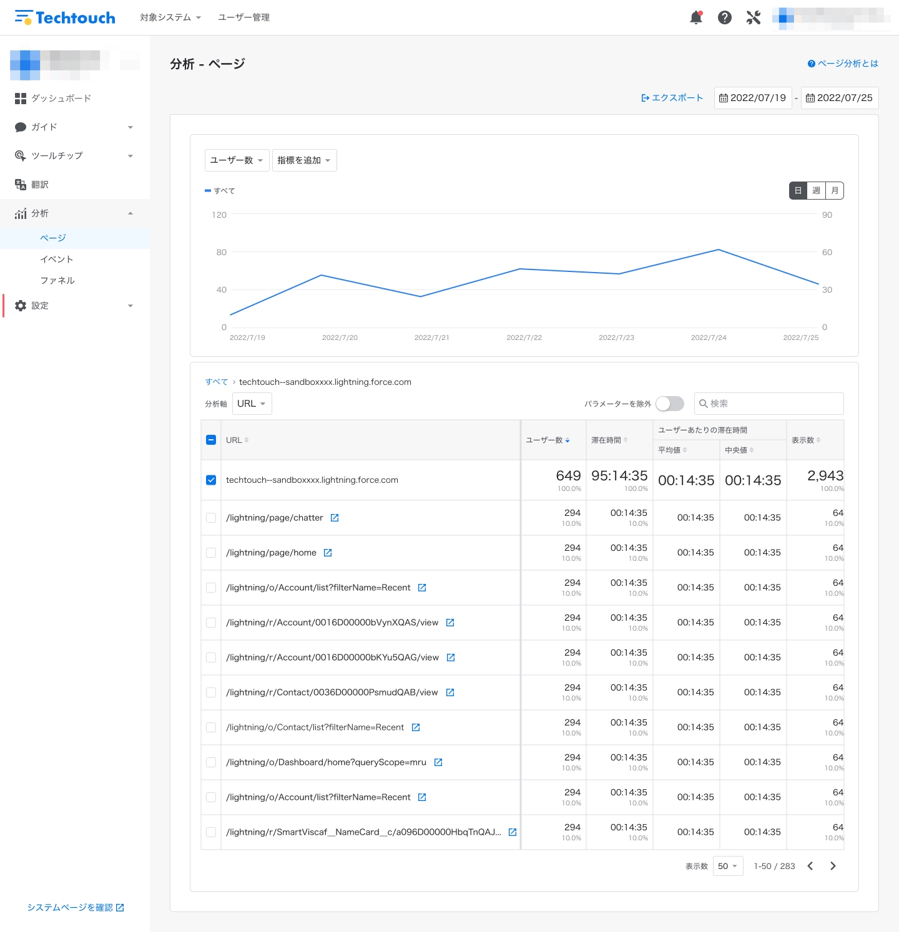Click the エクスポート link

(672, 98)
